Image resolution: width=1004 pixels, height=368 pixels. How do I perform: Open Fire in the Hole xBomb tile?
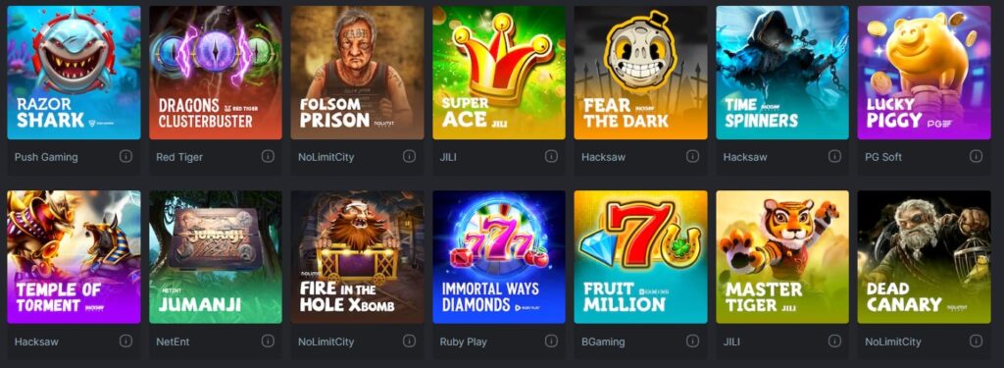(x=357, y=257)
